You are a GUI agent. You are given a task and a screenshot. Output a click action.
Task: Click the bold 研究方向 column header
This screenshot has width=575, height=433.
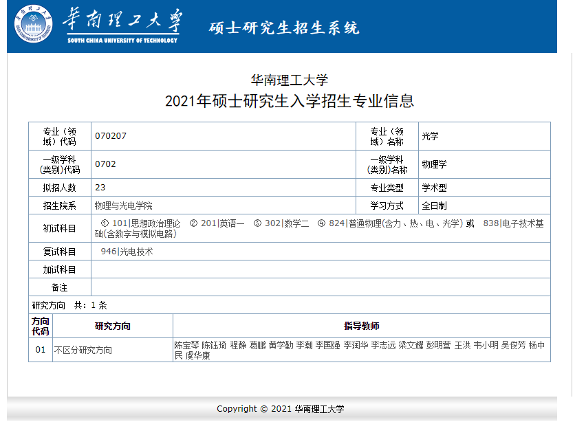pyautogui.click(x=113, y=326)
